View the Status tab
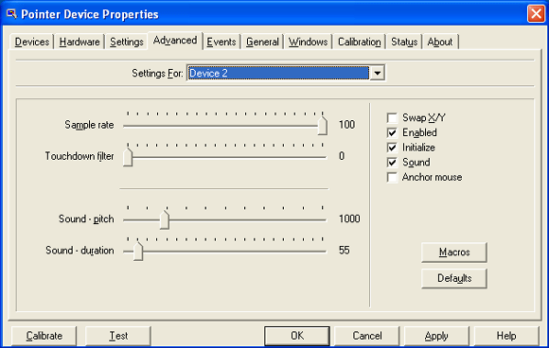 [x=404, y=42]
